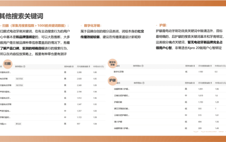Select the round 数字化牙刷 badge
Image resolution: width=226 pixels, height=142 pixels.
[x=113, y=63]
